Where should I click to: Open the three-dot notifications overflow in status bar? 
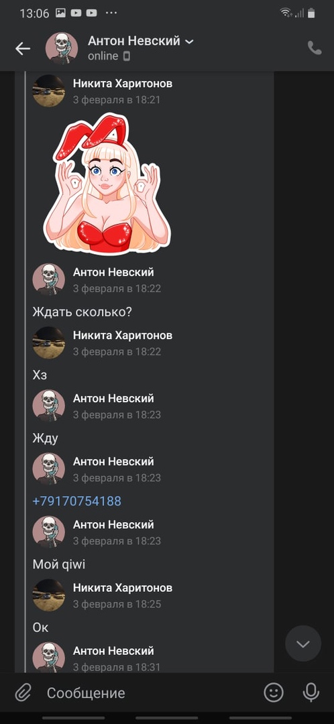point(111,13)
